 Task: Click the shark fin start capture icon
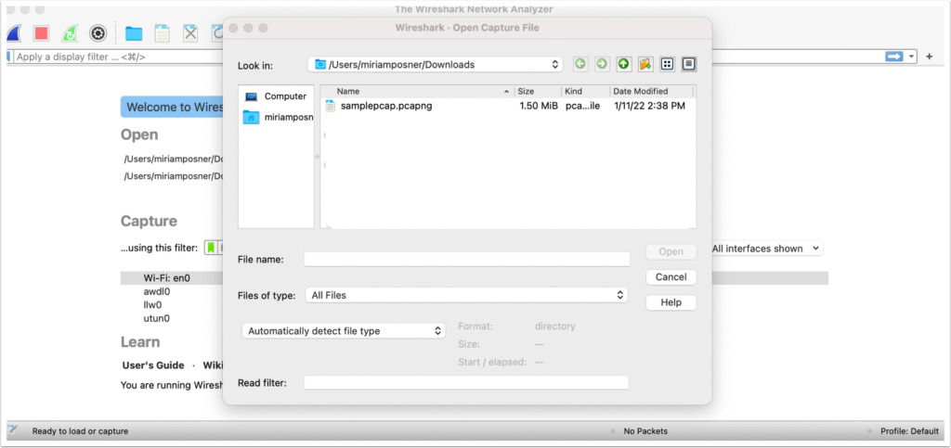tap(15, 33)
